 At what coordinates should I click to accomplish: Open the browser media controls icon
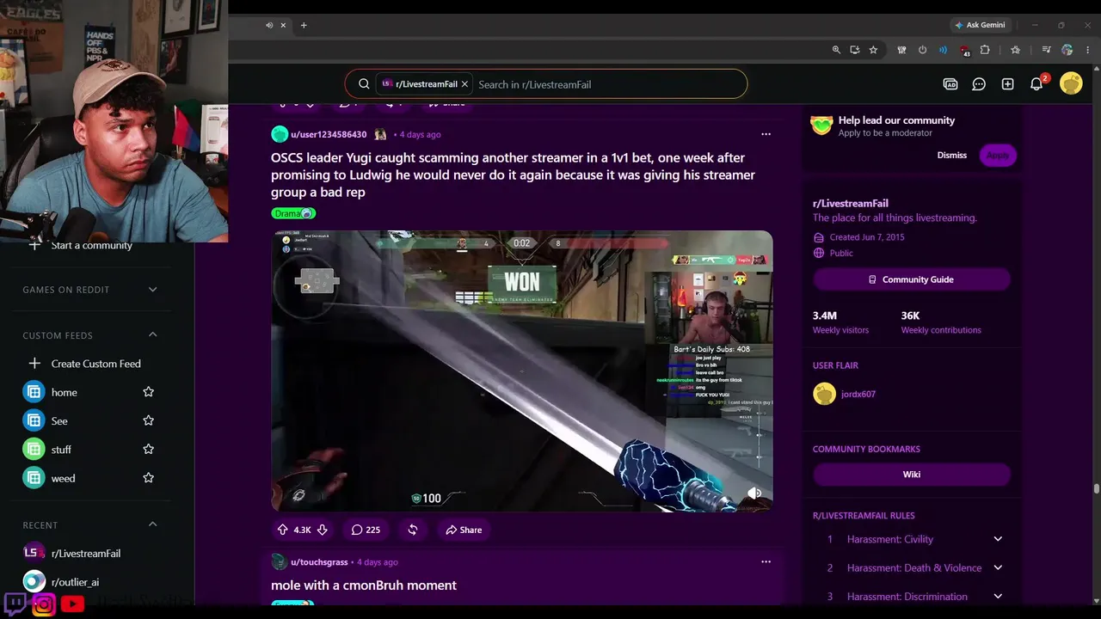pos(1046,50)
